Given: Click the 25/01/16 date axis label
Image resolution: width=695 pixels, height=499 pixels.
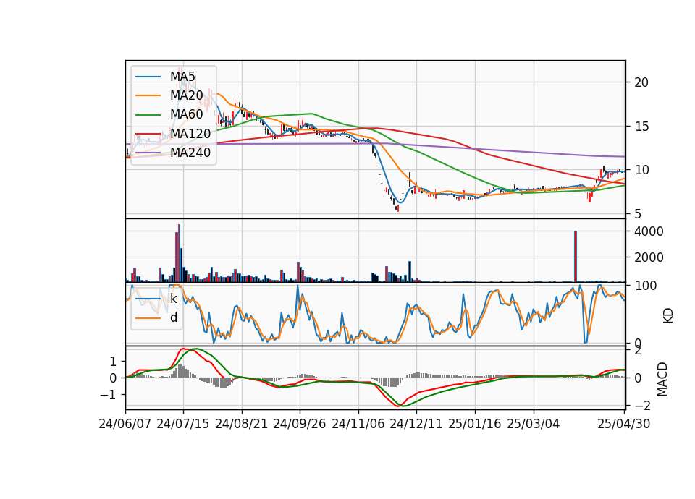Looking at the screenshot, I should pyautogui.click(x=475, y=425).
